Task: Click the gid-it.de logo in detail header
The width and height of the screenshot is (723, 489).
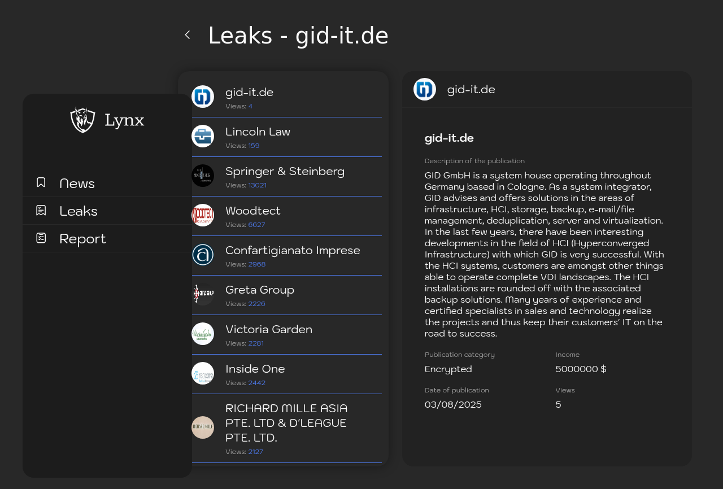Action: coord(425,89)
